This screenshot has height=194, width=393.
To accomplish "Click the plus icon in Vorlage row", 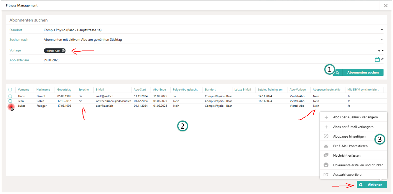I will click(x=379, y=51).
